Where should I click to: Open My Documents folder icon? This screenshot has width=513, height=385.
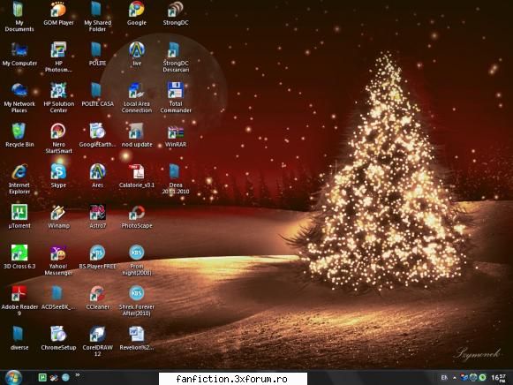click(x=19, y=10)
